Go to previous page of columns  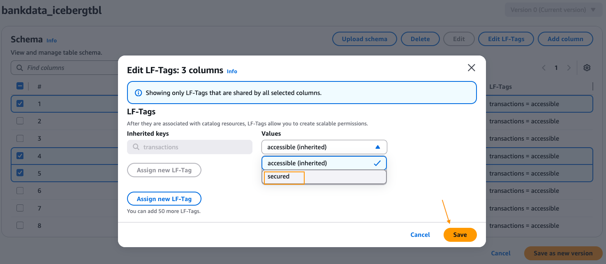[544, 68]
